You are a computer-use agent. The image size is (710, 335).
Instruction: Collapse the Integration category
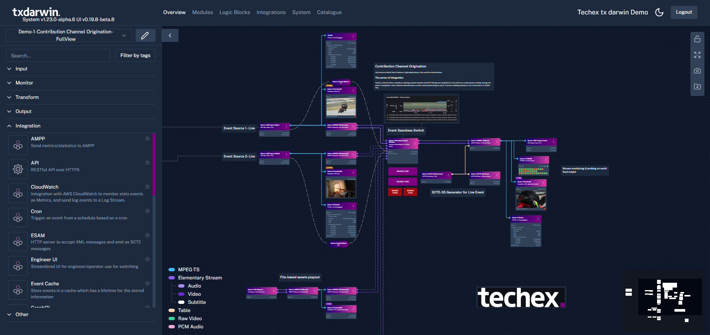click(x=81, y=126)
